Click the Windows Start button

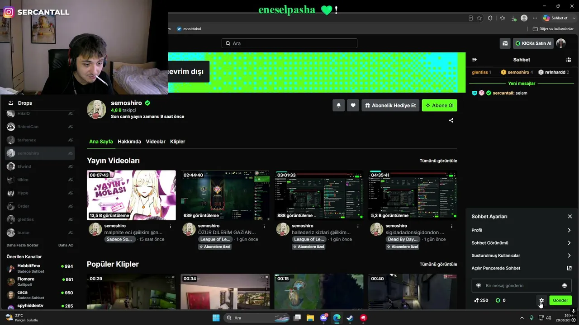pos(216,318)
